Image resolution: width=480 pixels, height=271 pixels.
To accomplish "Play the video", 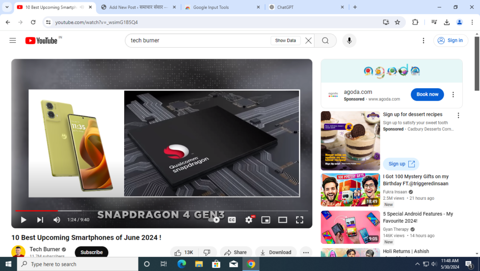I will coord(23,220).
